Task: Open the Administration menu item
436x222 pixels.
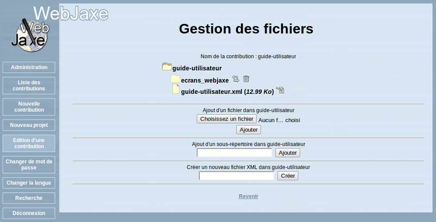Action: pos(29,67)
